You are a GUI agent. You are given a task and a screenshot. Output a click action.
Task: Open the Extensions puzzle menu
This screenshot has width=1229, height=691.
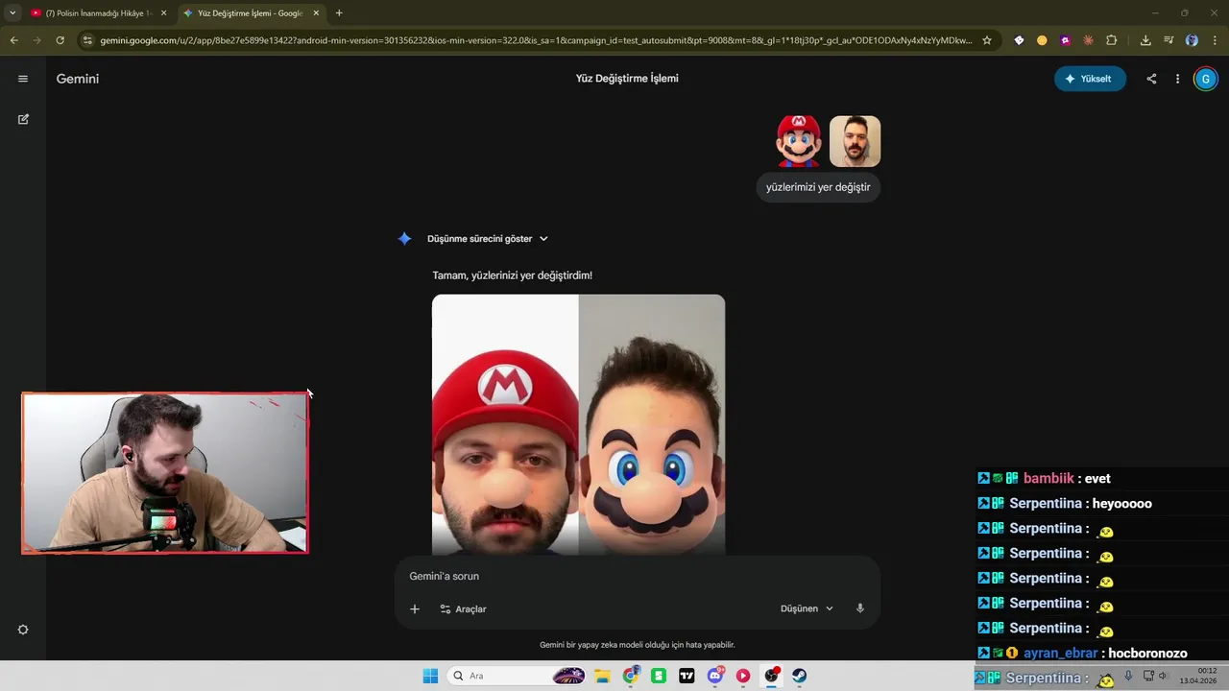[1112, 40]
